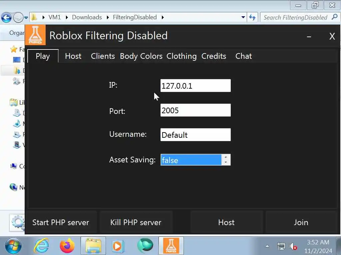Open address bar history dropdown
Viewport: 341px width, 255px height.
click(243, 17)
